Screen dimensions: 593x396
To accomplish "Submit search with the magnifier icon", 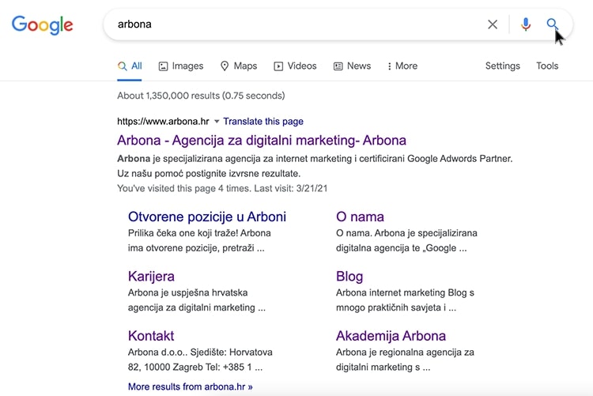I will pyautogui.click(x=552, y=25).
